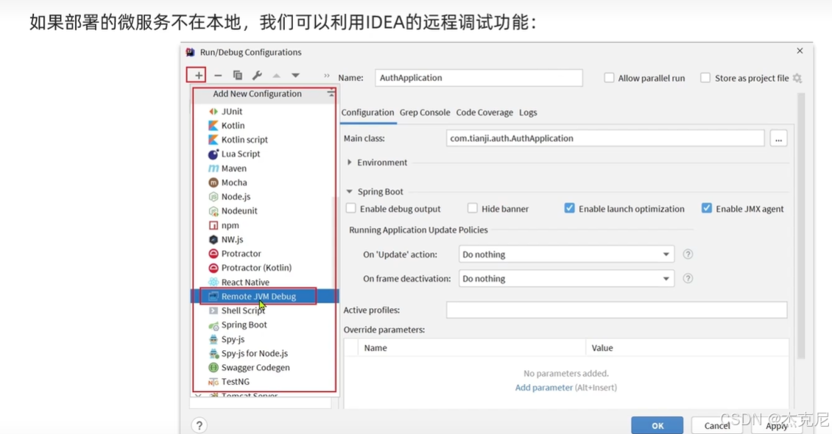Collapse the Spring Boot section
Image resolution: width=832 pixels, height=434 pixels.
350,191
